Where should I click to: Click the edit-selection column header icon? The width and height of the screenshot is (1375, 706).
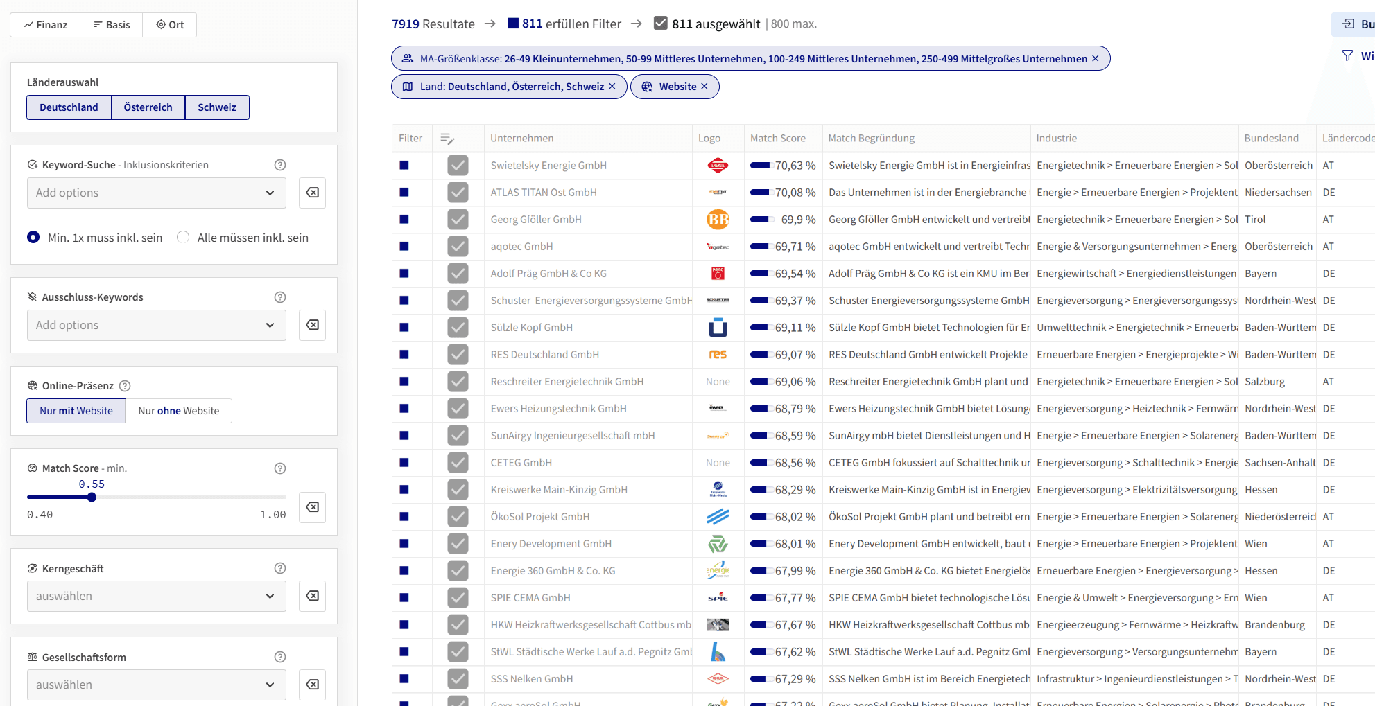pos(448,139)
